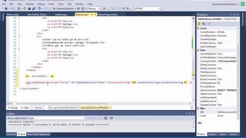Open the Tools menu
This screenshot has width=246, height=138.
[61, 4]
